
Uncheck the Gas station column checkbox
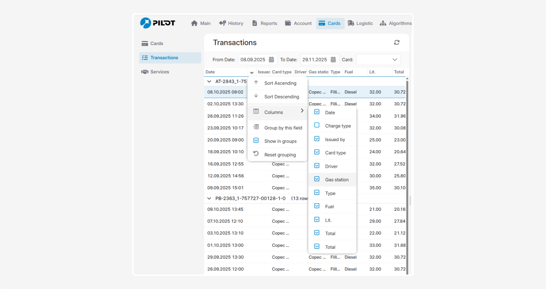[317, 179]
